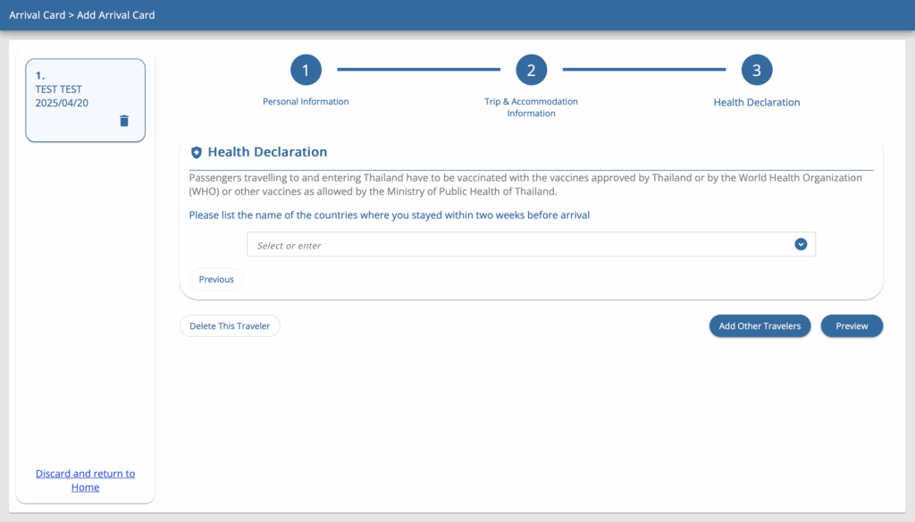Click 'Please list the name of the countries' prompt
This screenshot has height=522, width=915.
[x=390, y=215]
